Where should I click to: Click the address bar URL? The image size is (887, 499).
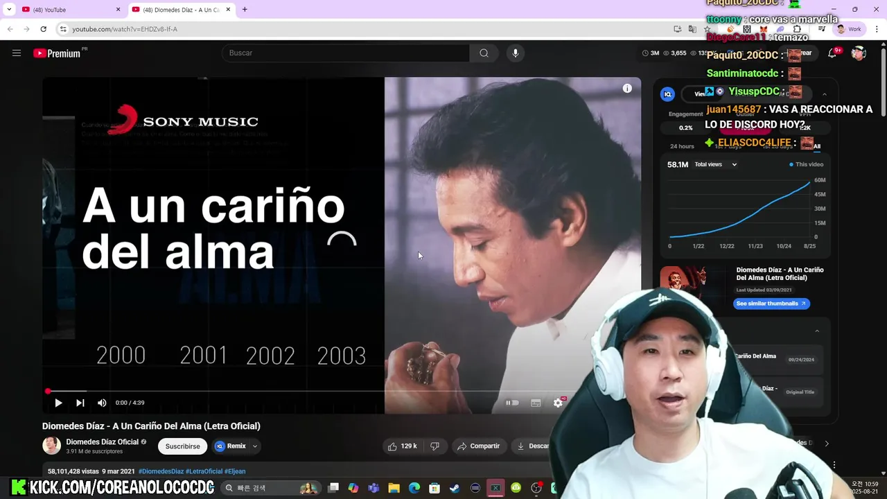pyautogui.click(x=125, y=29)
